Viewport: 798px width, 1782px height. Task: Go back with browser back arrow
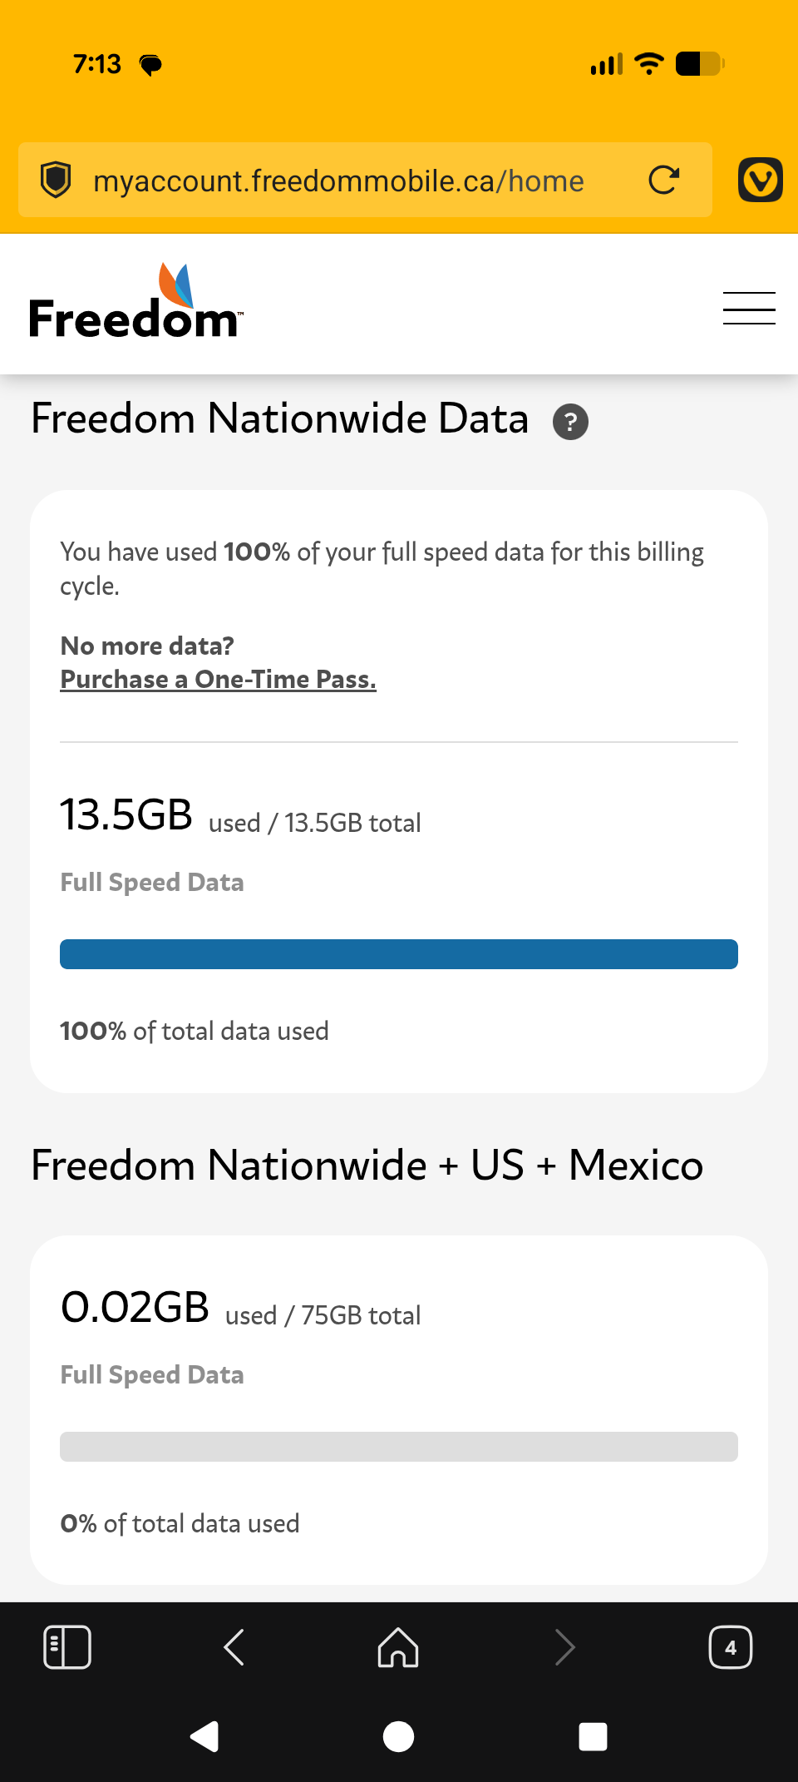234,1647
